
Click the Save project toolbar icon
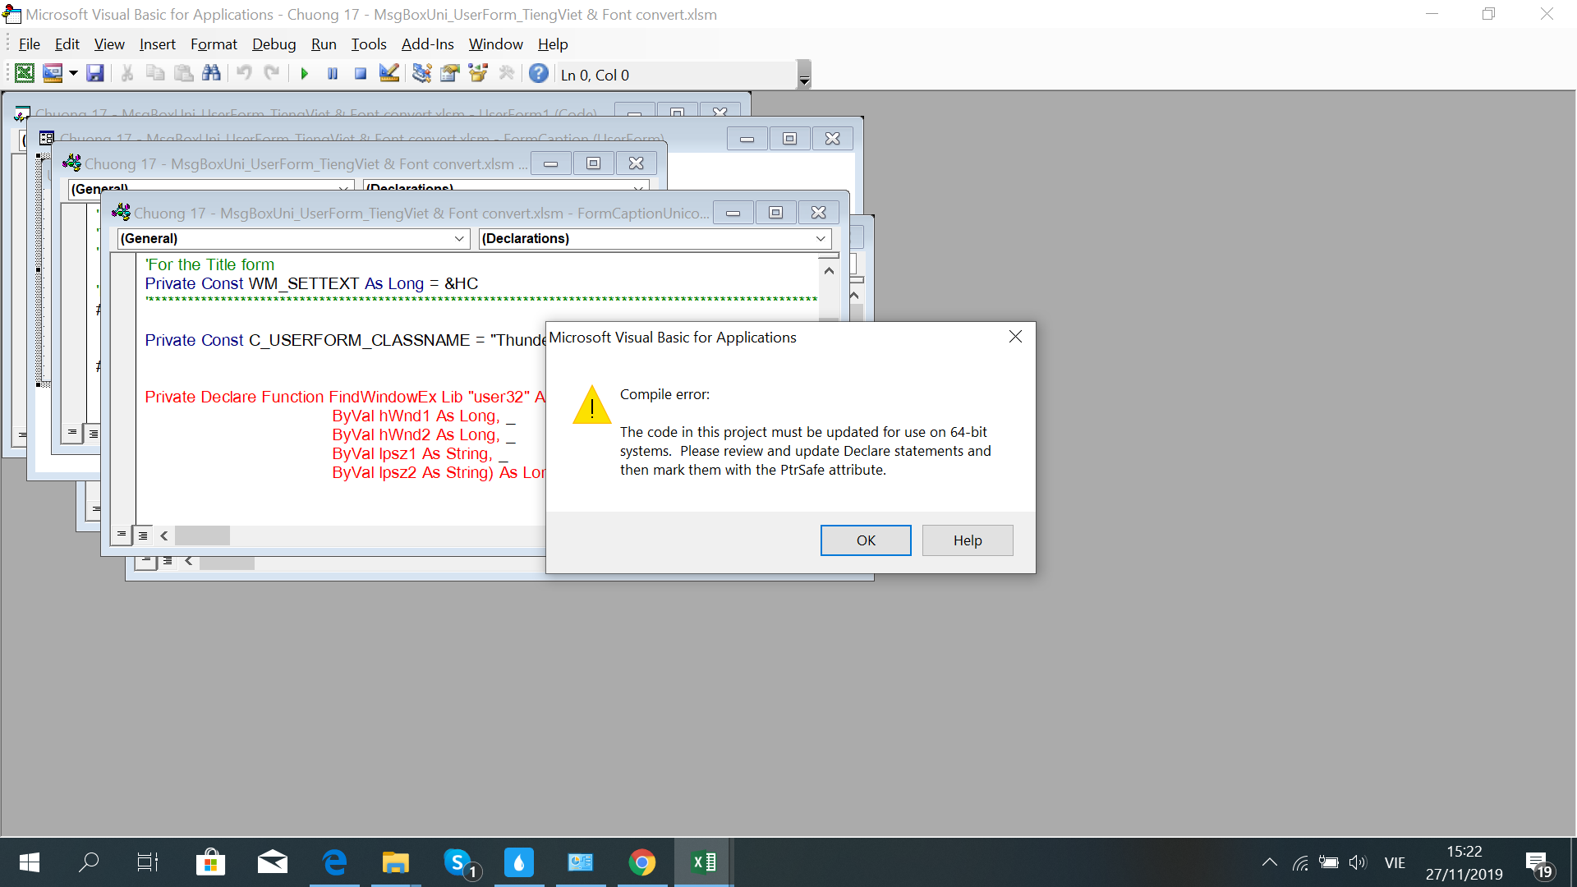coord(95,74)
